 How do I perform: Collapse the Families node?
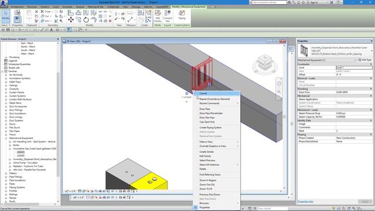point(2,72)
